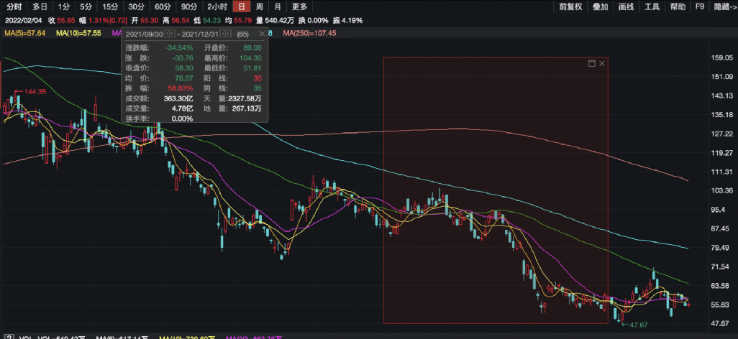The image size is (738, 339).
Task: Click the MA(250)=107.45 indicator label
Action: point(309,33)
